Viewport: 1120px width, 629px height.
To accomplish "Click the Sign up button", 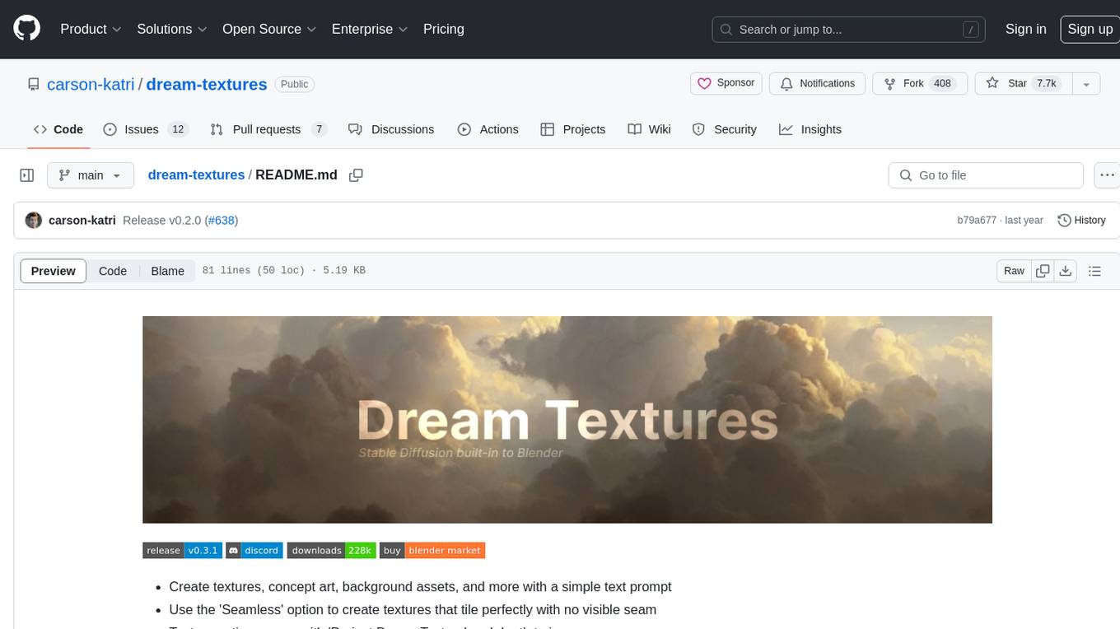I will (1090, 29).
